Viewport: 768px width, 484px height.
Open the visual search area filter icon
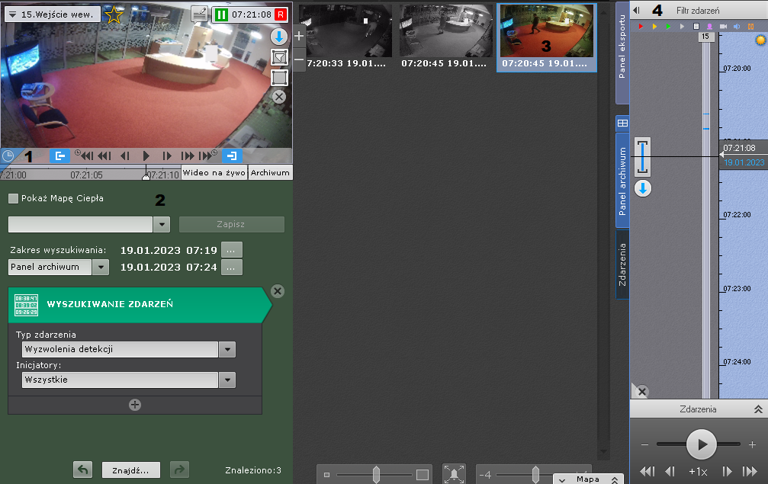[279, 56]
